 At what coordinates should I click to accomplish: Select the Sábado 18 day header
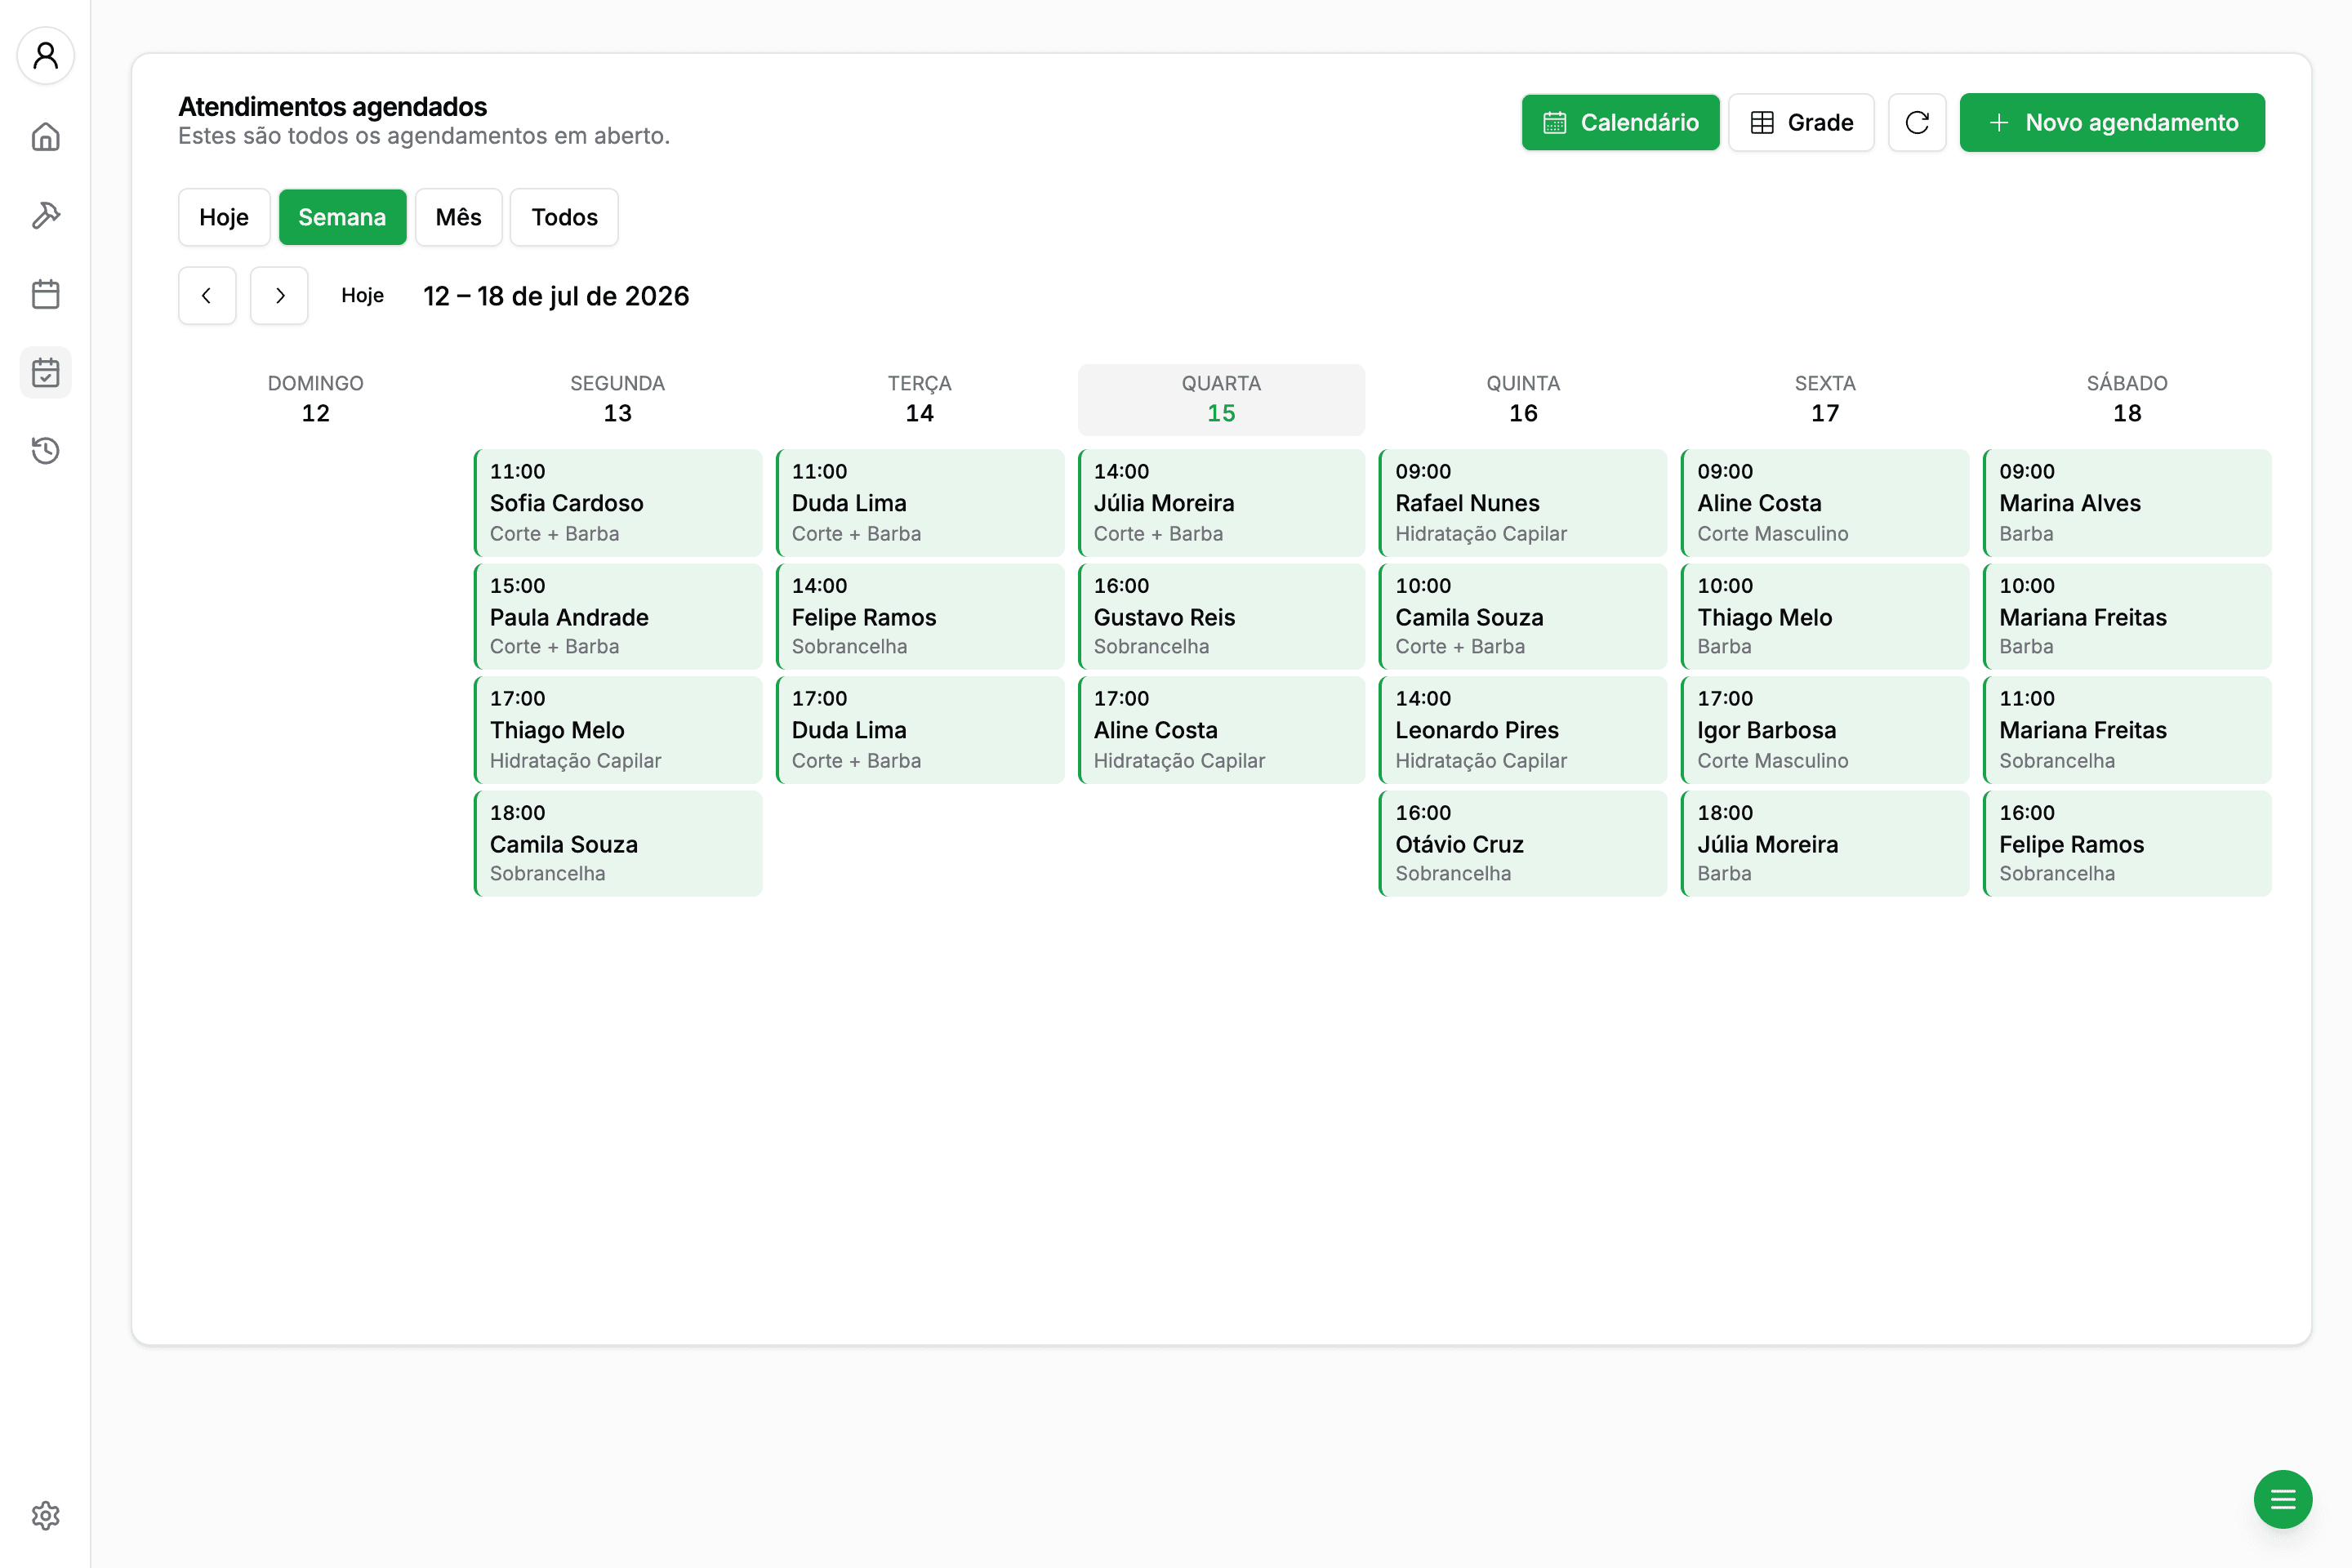(2127, 399)
